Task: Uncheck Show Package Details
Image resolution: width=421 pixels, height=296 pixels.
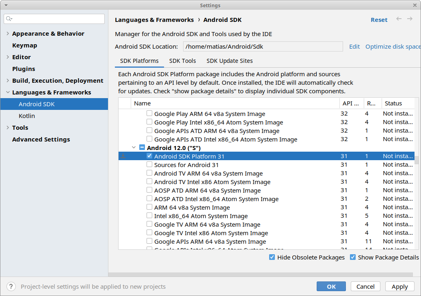Action: (353, 257)
